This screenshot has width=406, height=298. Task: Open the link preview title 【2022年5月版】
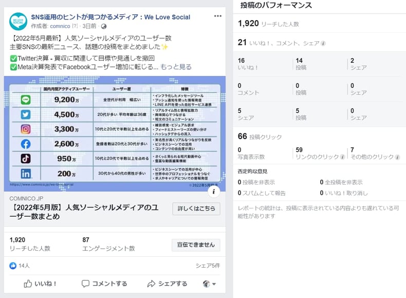[84, 212]
